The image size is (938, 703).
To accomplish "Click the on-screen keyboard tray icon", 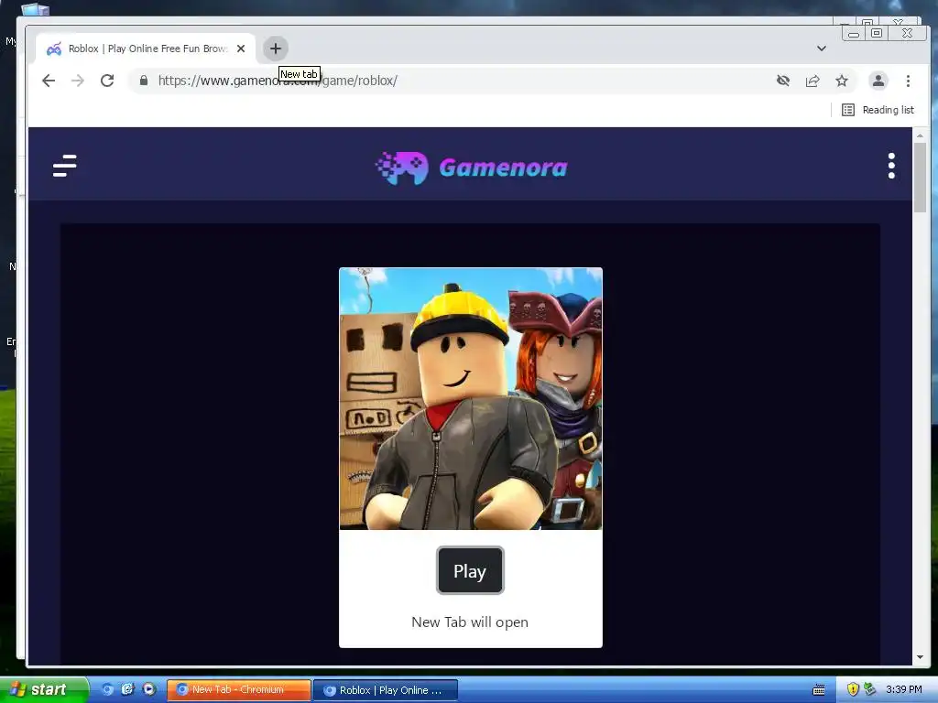I will [819, 690].
